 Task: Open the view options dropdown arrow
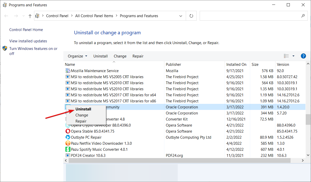coord(293,56)
